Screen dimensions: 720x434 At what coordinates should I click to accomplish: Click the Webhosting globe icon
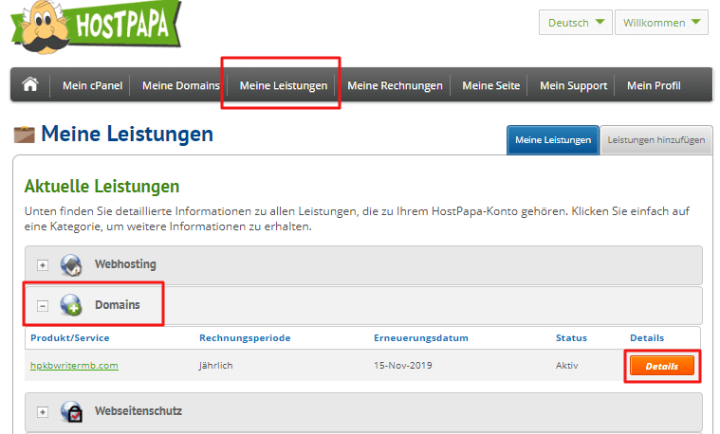71,265
